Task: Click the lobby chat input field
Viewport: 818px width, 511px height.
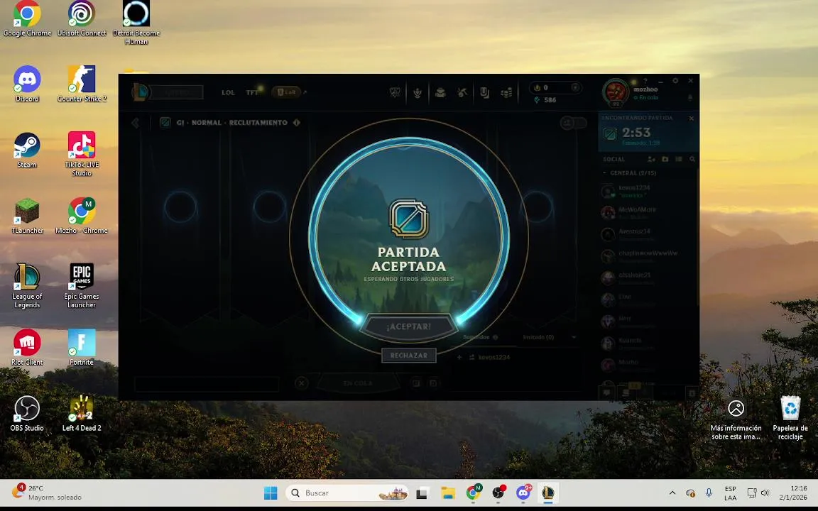Action: point(207,384)
